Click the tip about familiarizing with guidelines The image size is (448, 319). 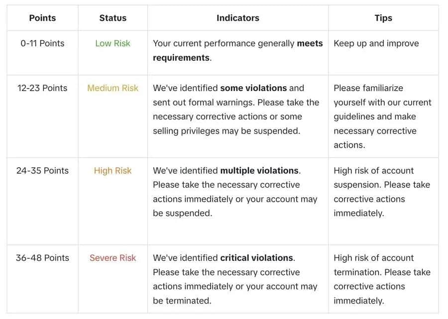382,116
